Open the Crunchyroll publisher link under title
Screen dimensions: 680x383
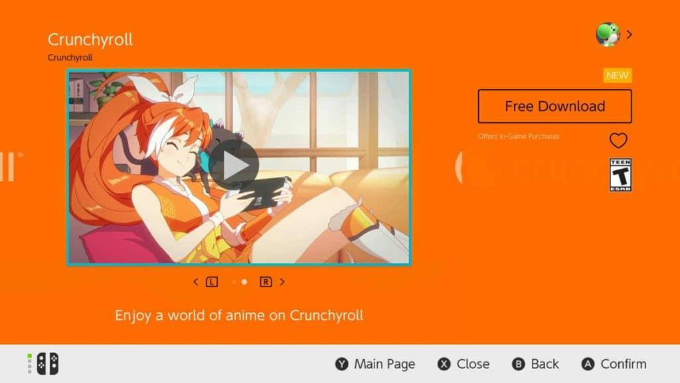pos(70,57)
